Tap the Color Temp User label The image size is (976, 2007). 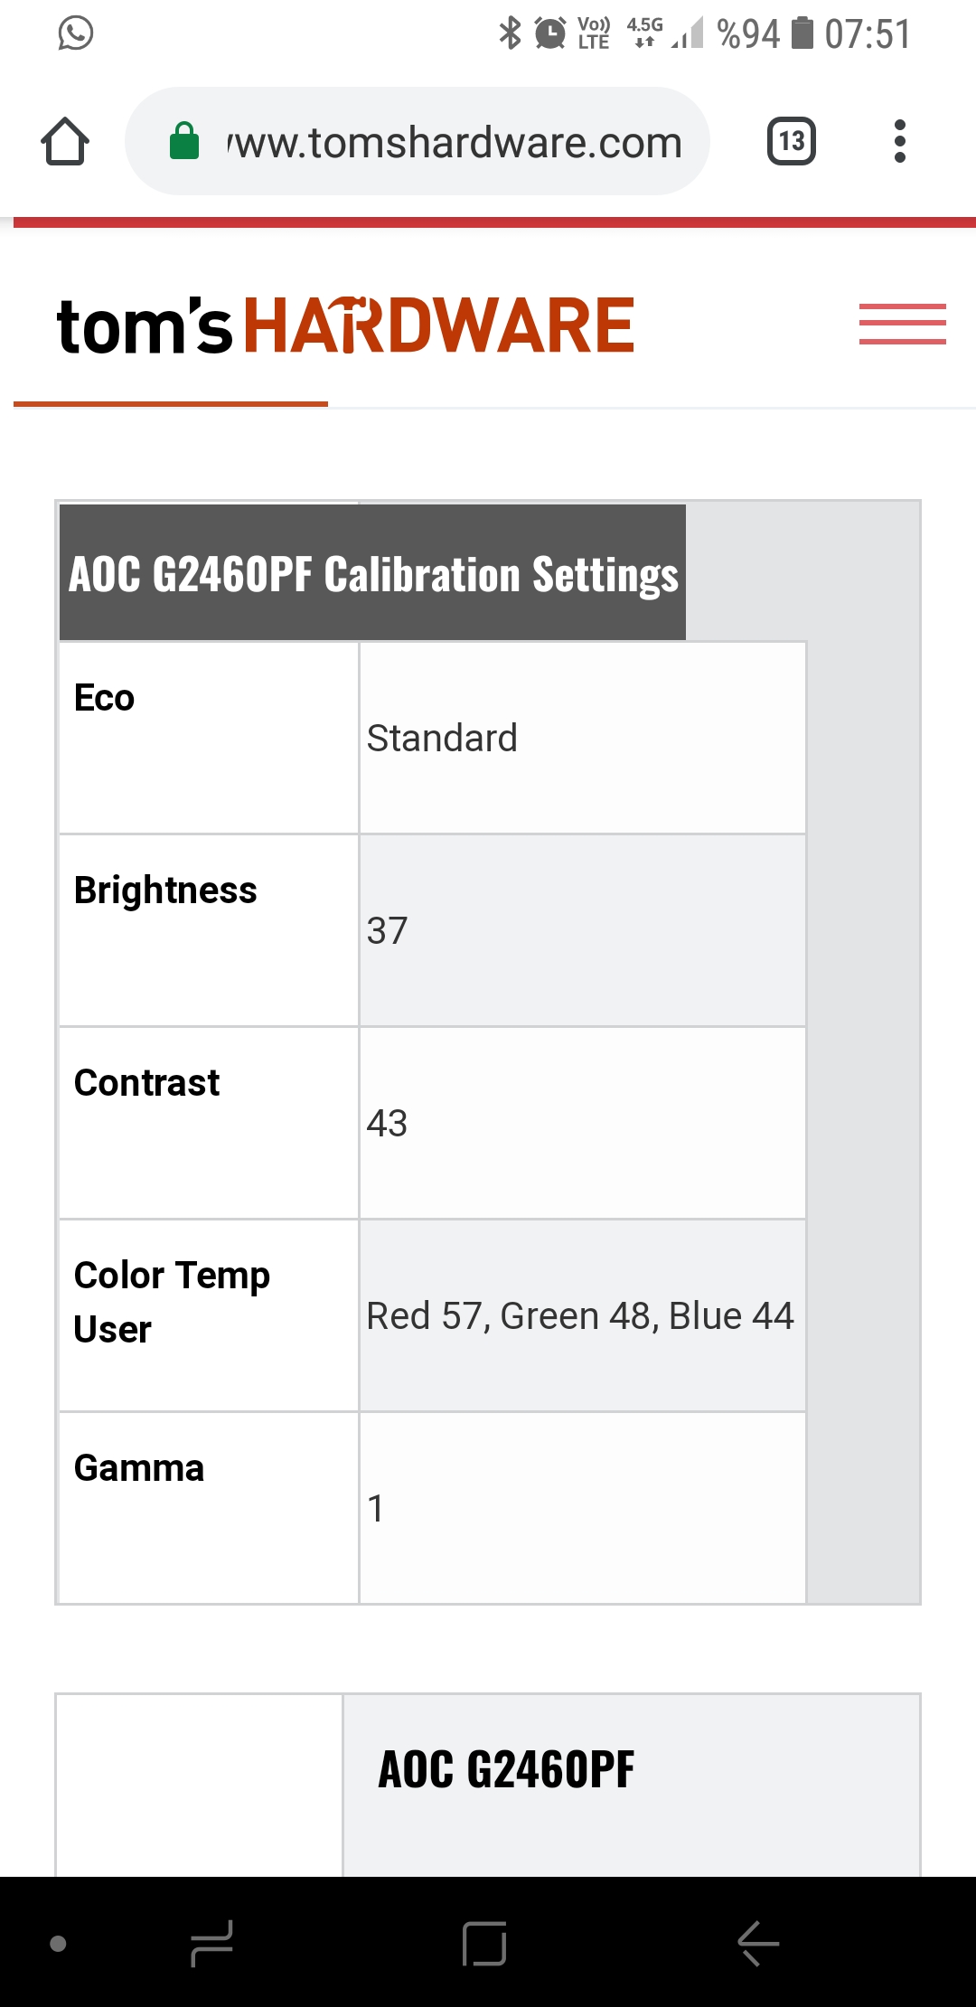point(172,1302)
